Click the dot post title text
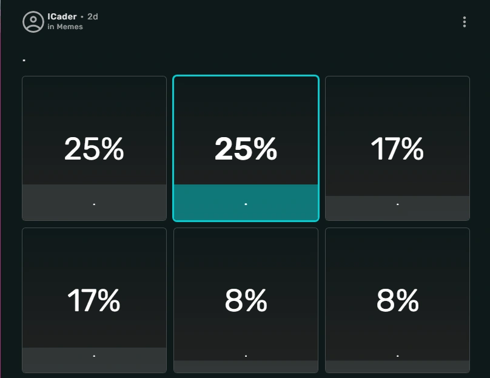Image resolution: width=490 pixels, height=378 pixels. [24, 60]
